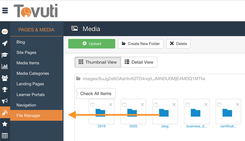
Task: Check the blog folder checkbox
Action: point(156,105)
